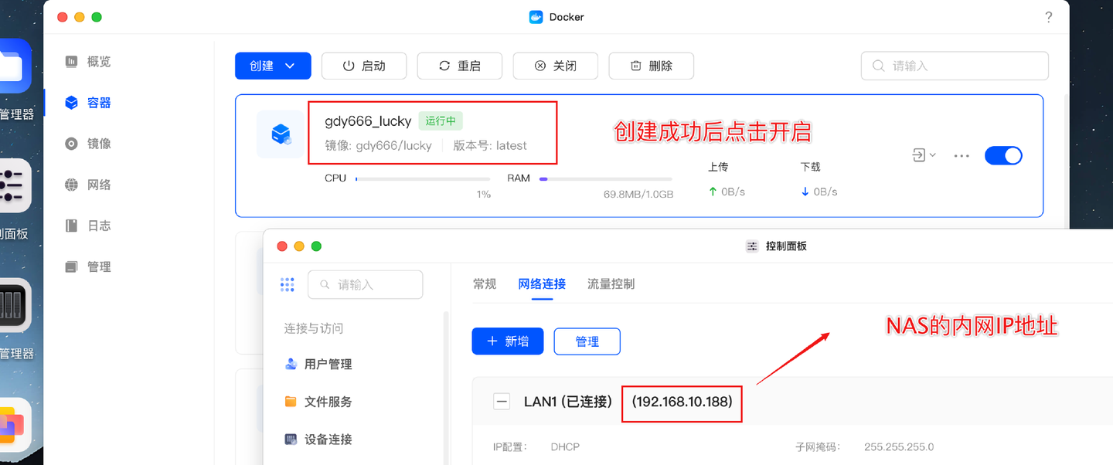Select the 管理 (Management) sidebar item
The image size is (1113, 465).
pyautogui.click(x=93, y=266)
